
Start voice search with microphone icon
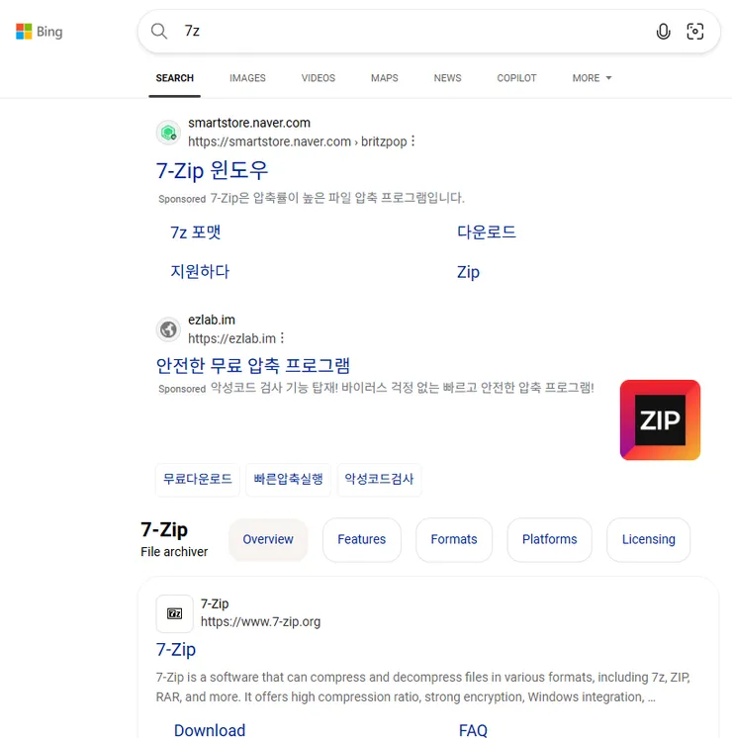[663, 32]
